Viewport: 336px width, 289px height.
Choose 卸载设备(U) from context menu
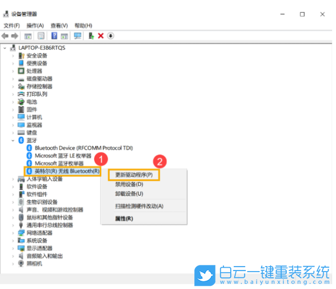[129, 194]
